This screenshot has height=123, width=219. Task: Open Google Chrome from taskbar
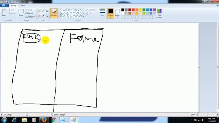tap(54, 120)
